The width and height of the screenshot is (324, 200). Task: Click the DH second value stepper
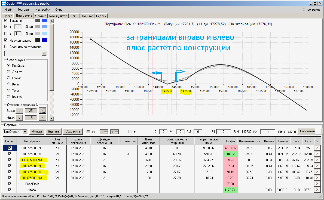coord(117,132)
